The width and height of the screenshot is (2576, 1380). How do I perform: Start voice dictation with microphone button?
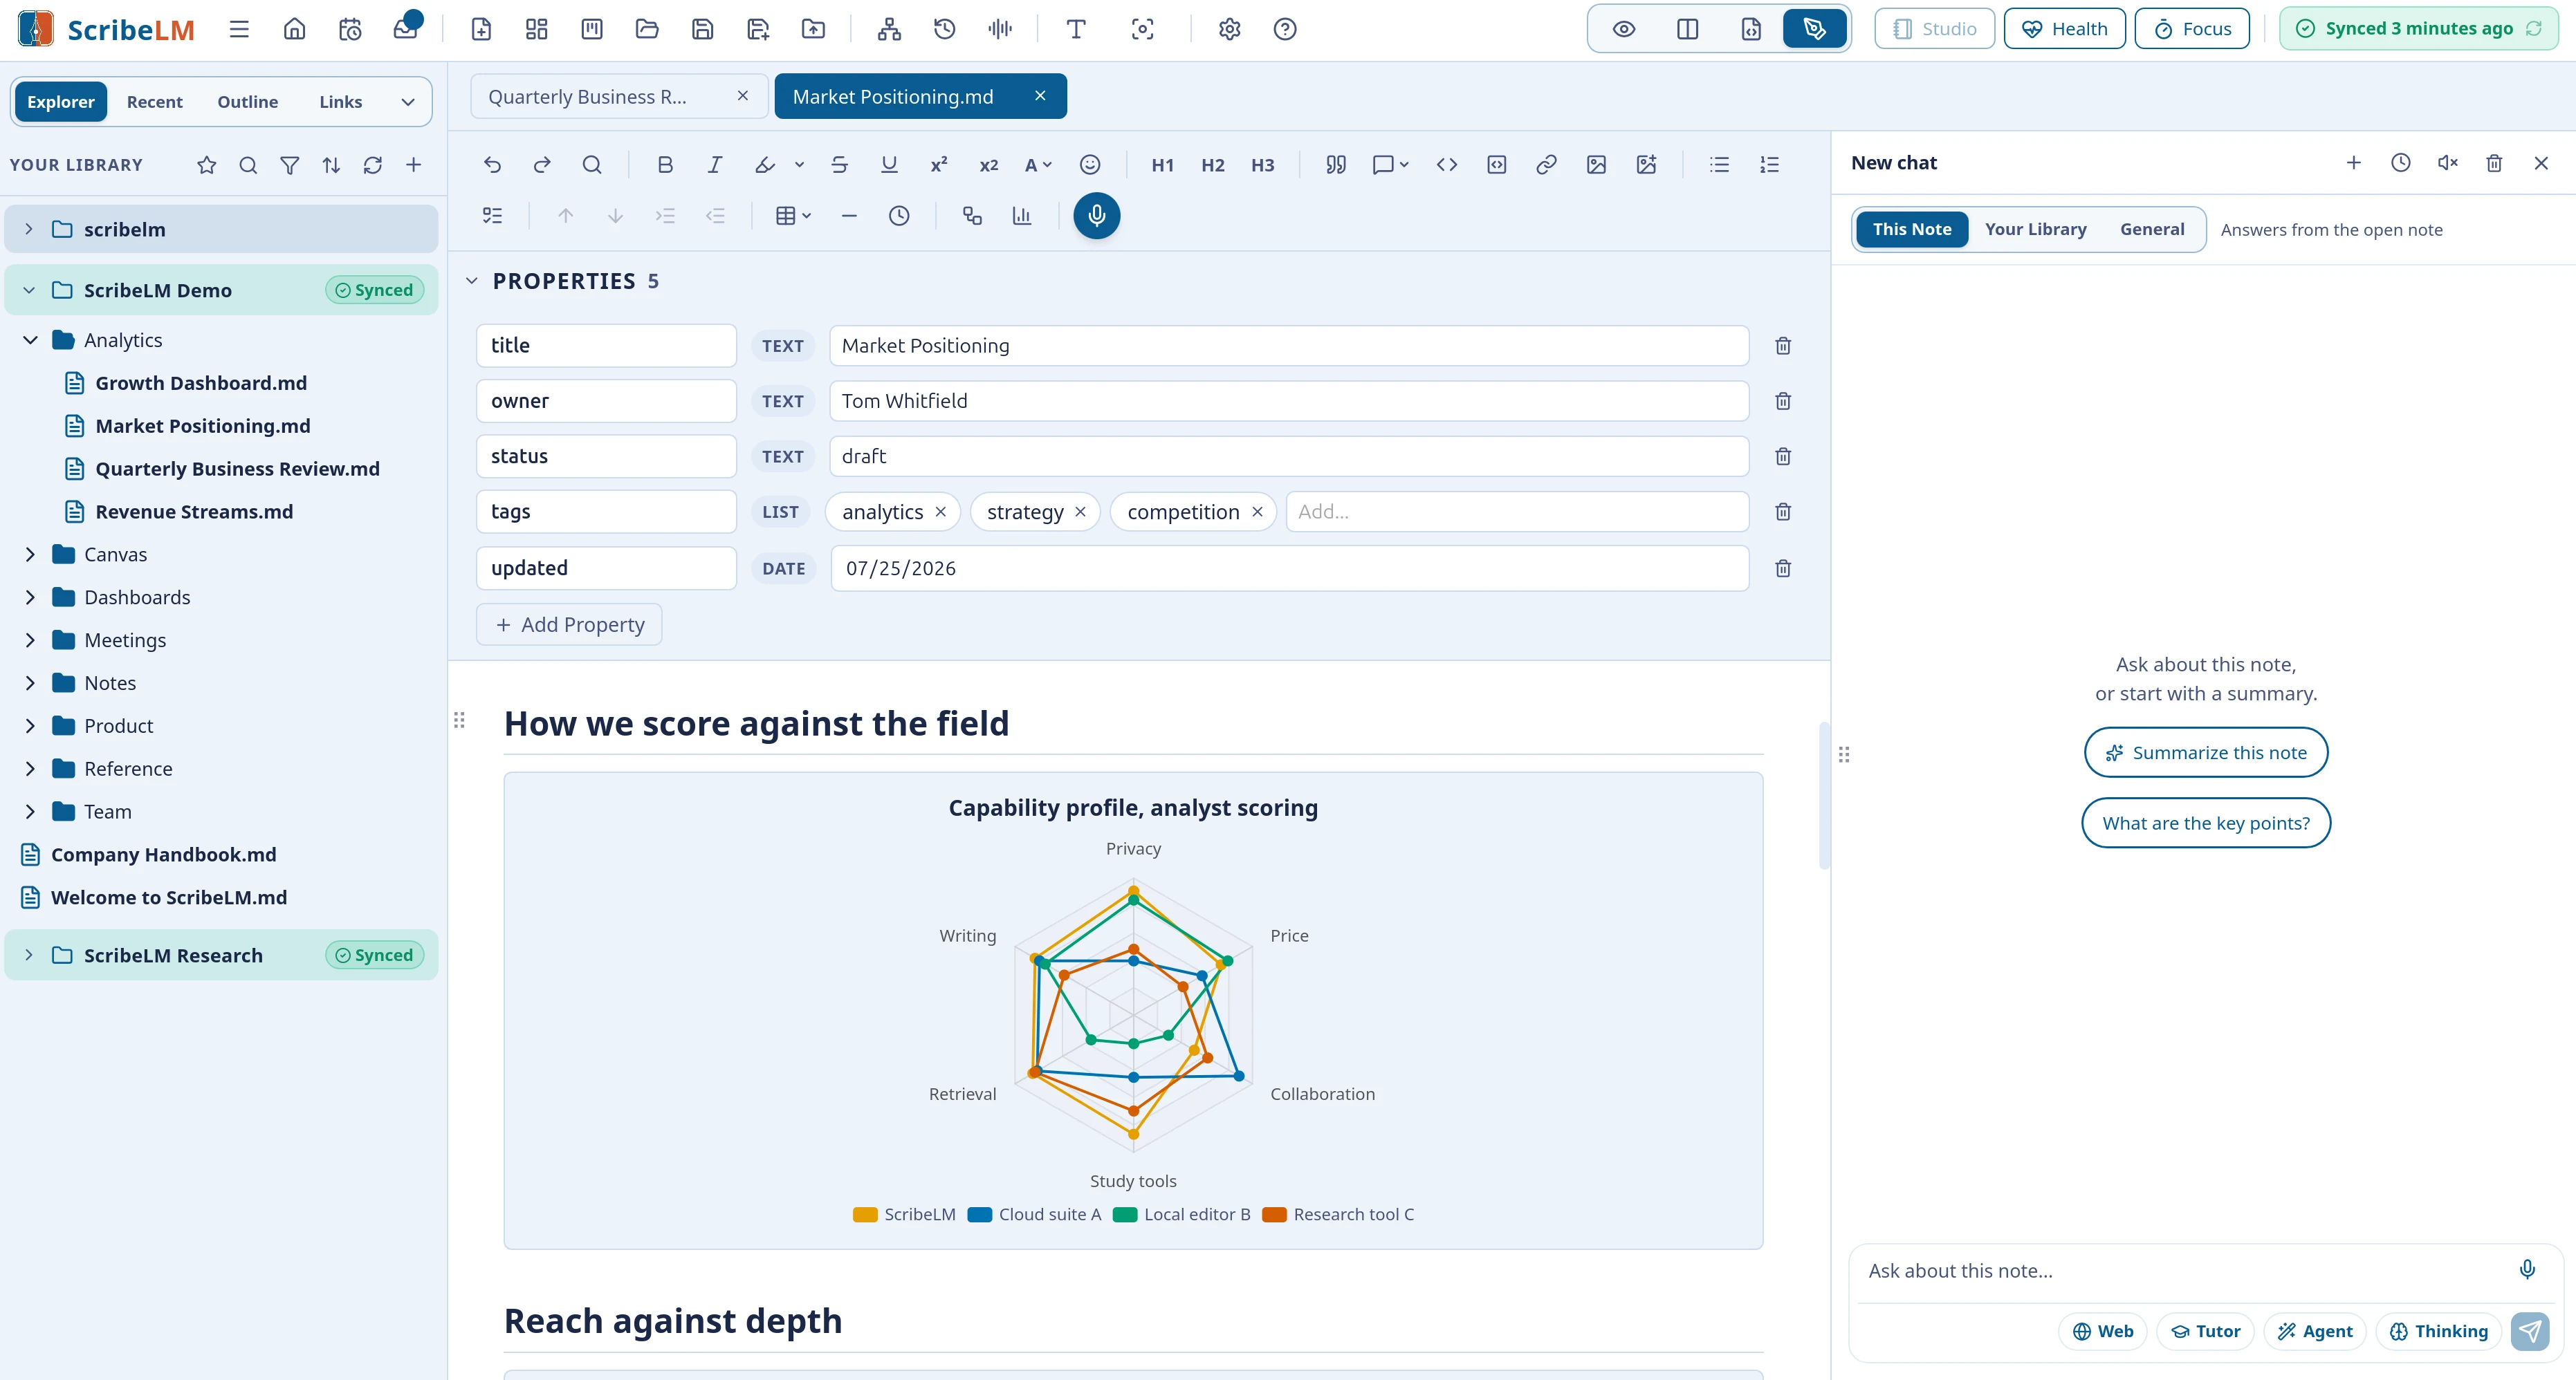(1097, 216)
